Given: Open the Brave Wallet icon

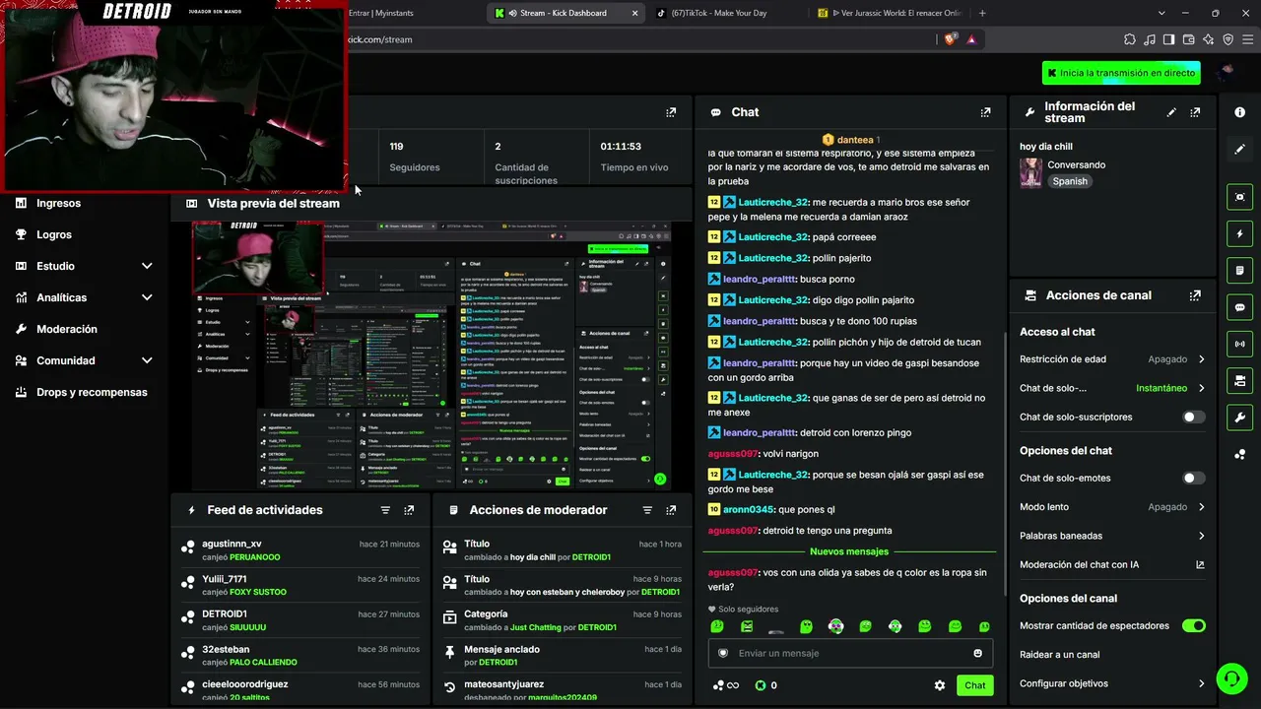Looking at the screenshot, I should [1188, 39].
